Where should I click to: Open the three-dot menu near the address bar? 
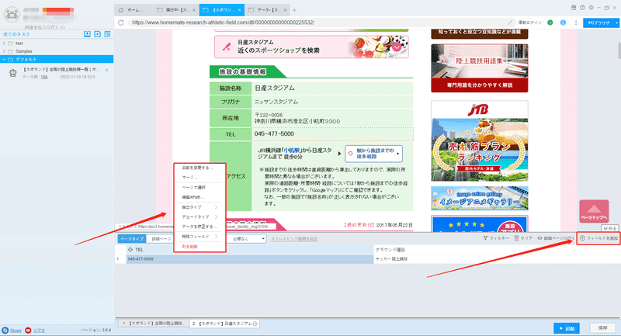[576, 23]
